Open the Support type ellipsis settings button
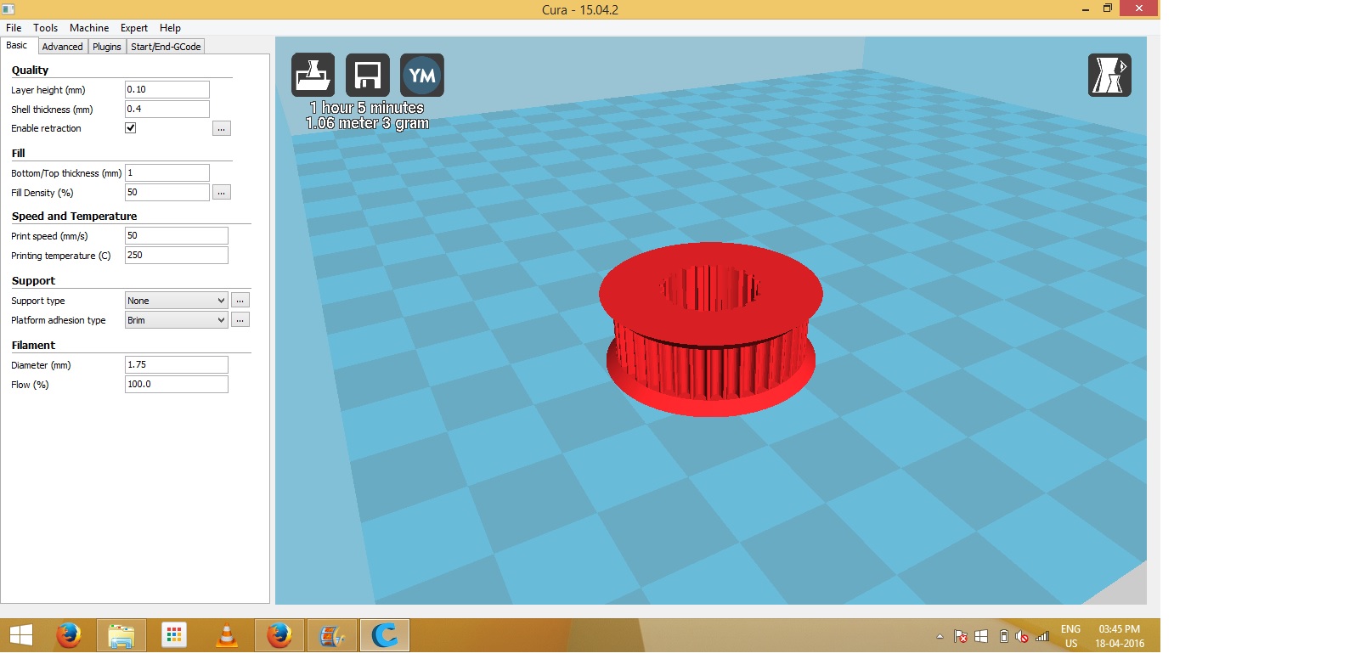This screenshot has width=1366, height=659. 240,301
